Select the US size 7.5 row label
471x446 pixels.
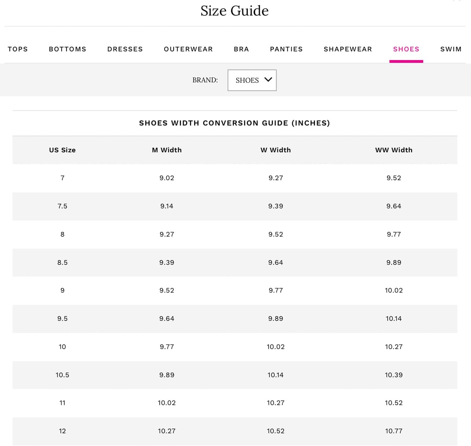point(62,206)
